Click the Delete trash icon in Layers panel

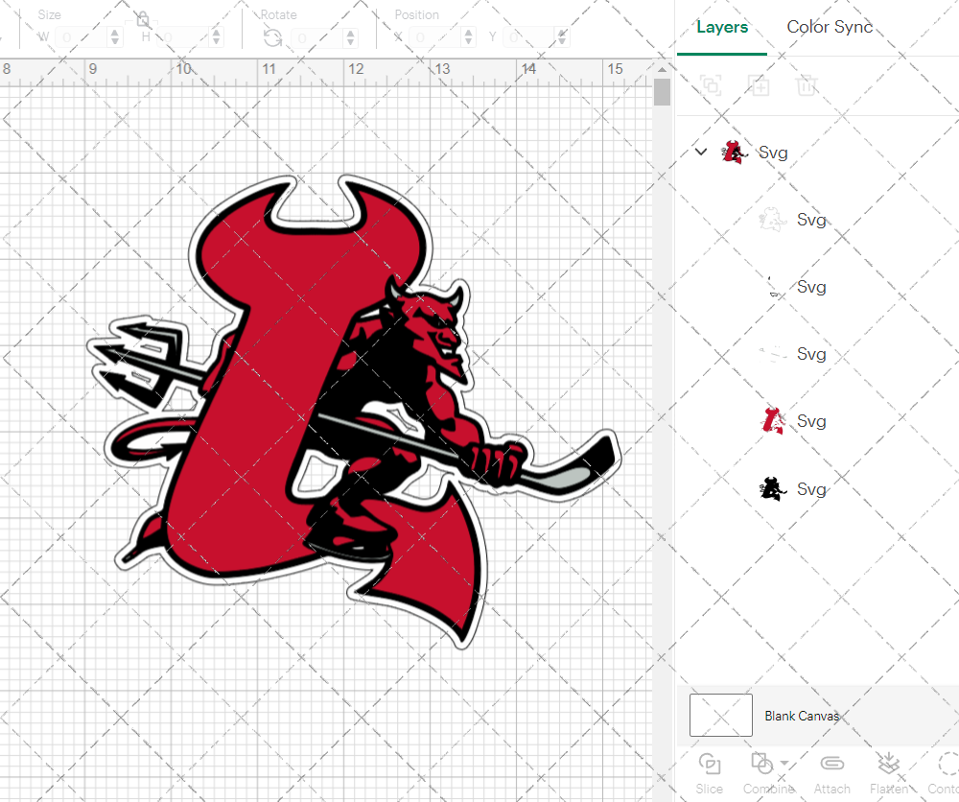click(807, 85)
